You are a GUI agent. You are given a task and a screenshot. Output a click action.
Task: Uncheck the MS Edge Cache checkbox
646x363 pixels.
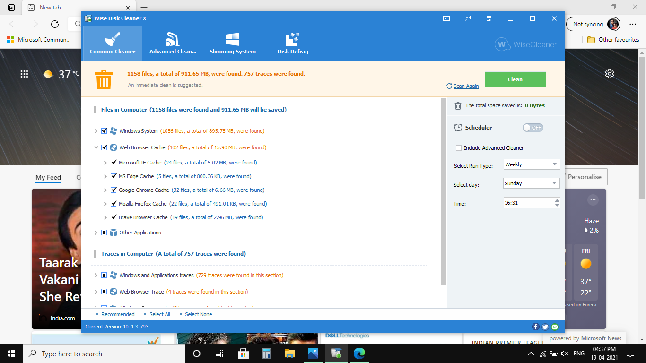113,176
